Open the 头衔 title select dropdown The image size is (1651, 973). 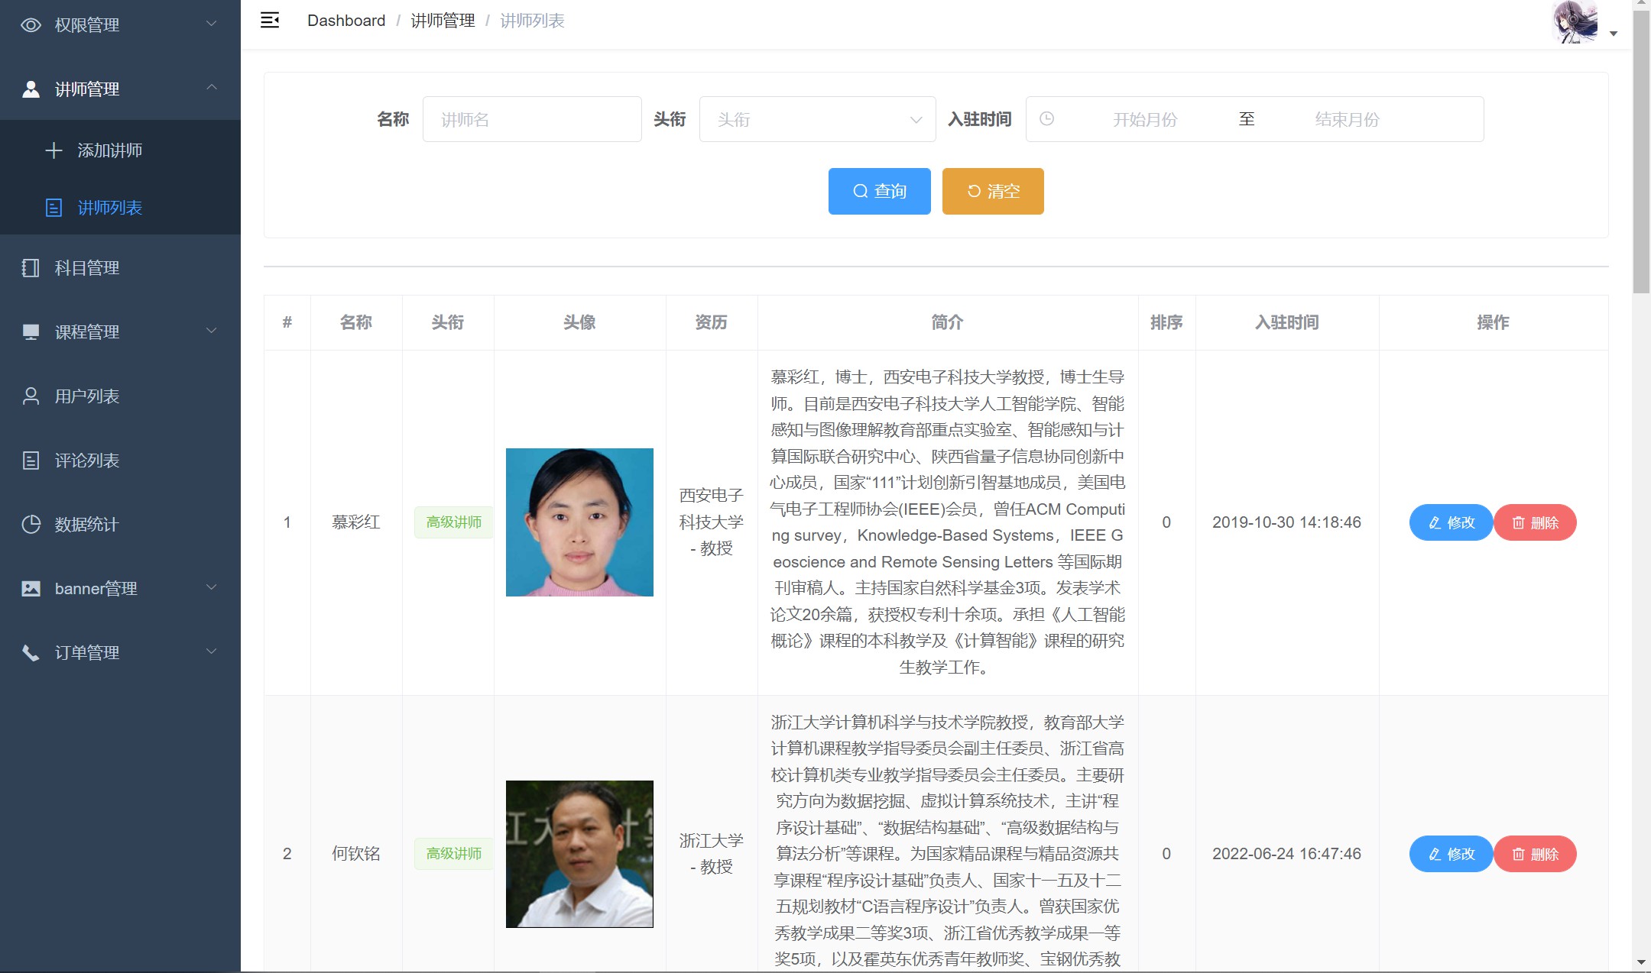coord(817,119)
